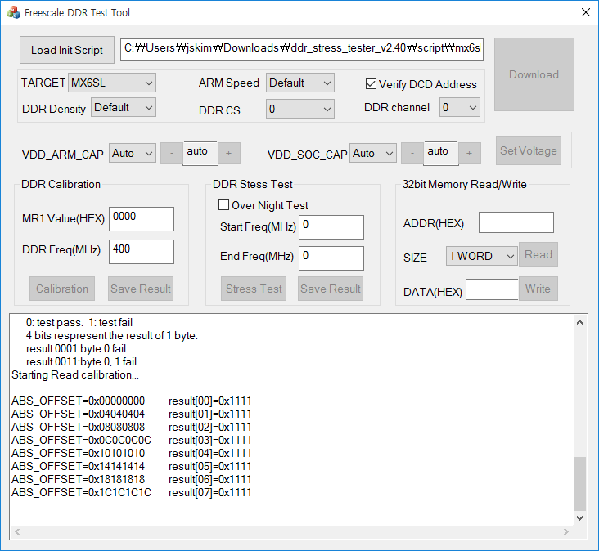Focus the init script file path field
Viewport: 599px width, 551px height.
[x=302, y=49]
